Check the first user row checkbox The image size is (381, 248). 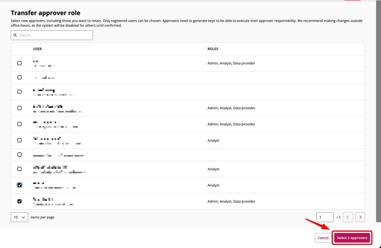(20, 63)
